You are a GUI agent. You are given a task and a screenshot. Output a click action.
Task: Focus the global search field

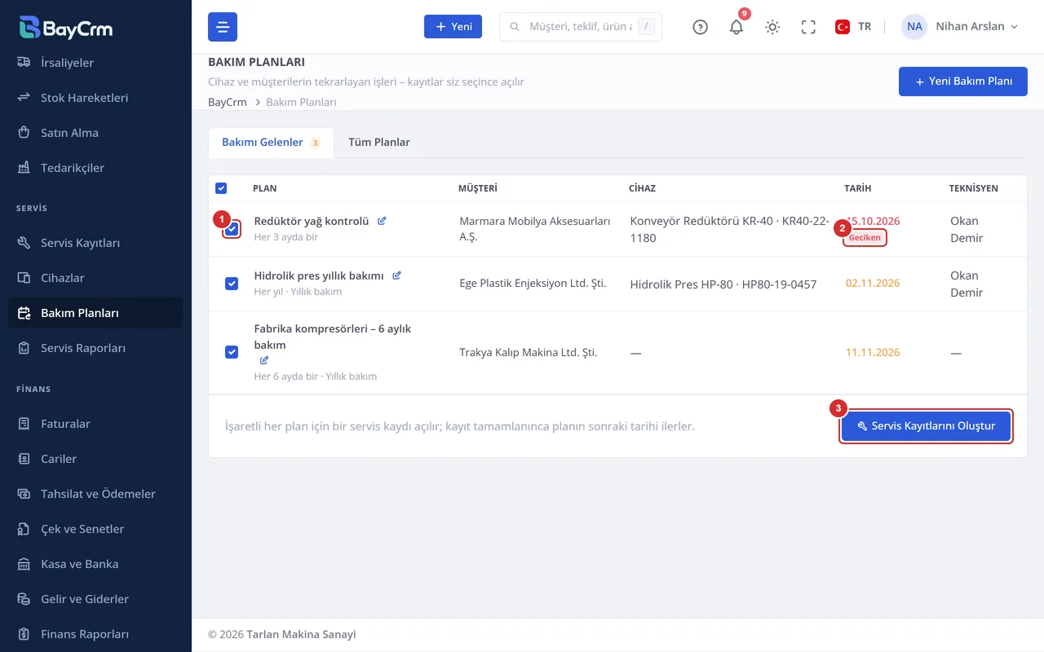pyautogui.click(x=581, y=27)
